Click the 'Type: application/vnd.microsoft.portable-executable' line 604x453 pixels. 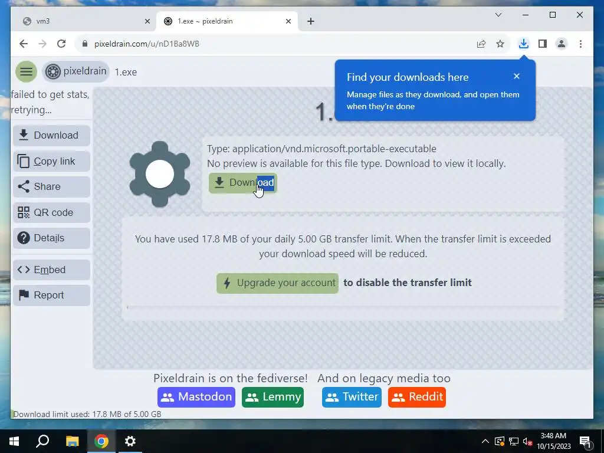(321, 149)
